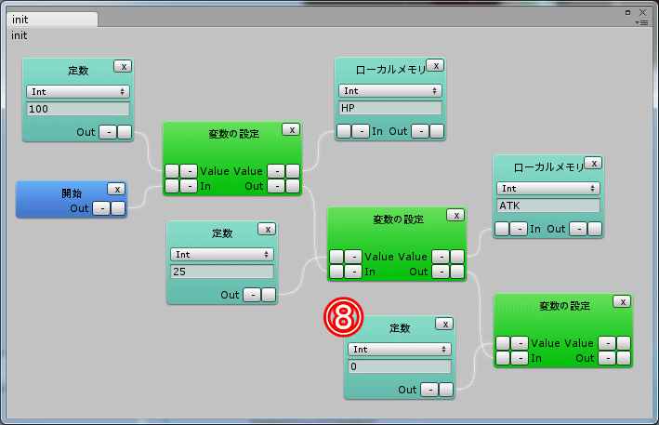Open Int type dropdown of 定数 100 node
This screenshot has width=659, height=425.
[78, 92]
